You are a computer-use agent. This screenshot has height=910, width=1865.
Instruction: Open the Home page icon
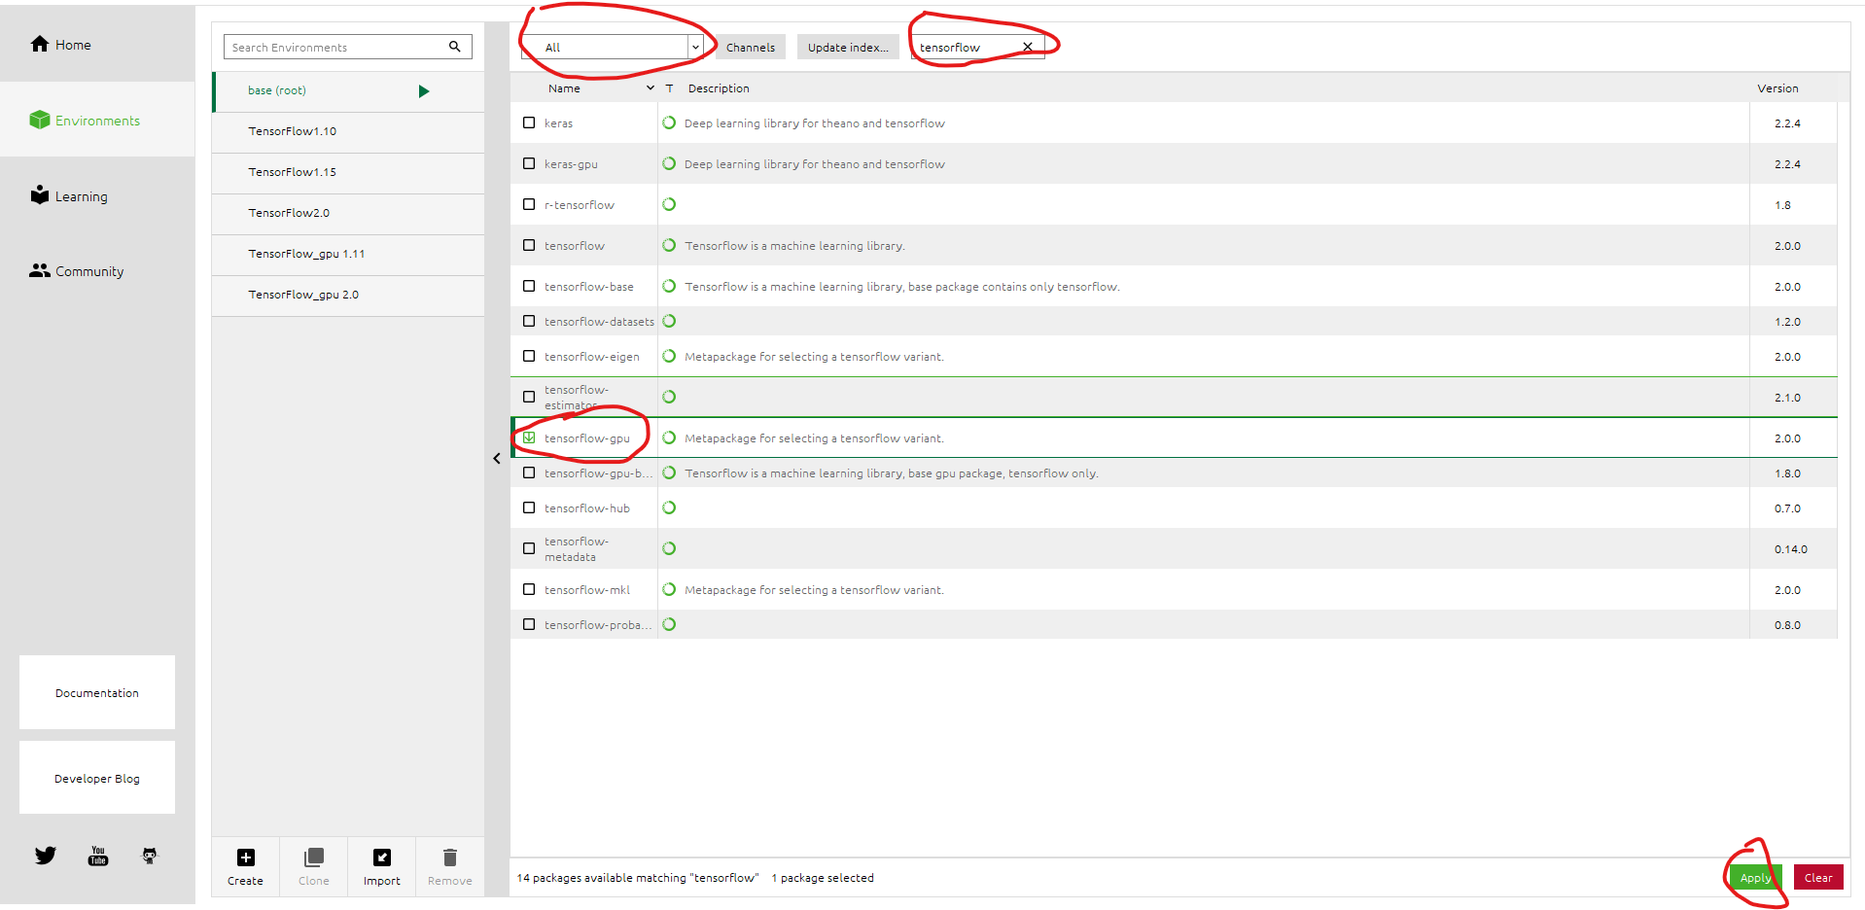coord(40,44)
